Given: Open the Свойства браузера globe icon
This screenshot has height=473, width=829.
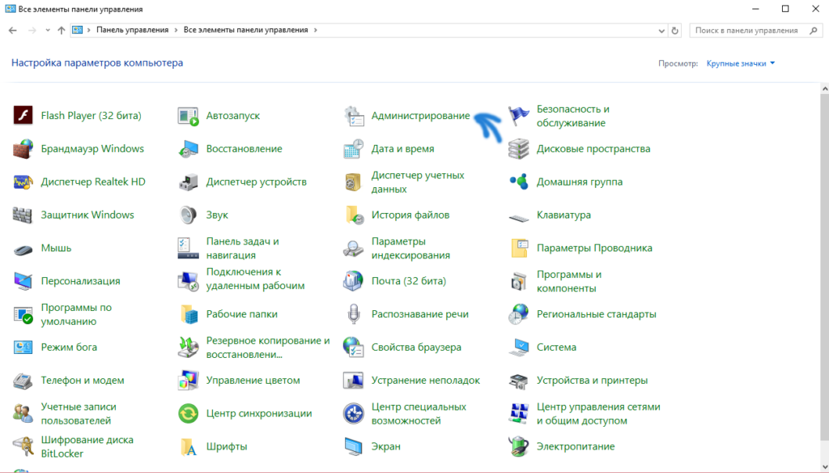Looking at the screenshot, I should pos(354,347).
